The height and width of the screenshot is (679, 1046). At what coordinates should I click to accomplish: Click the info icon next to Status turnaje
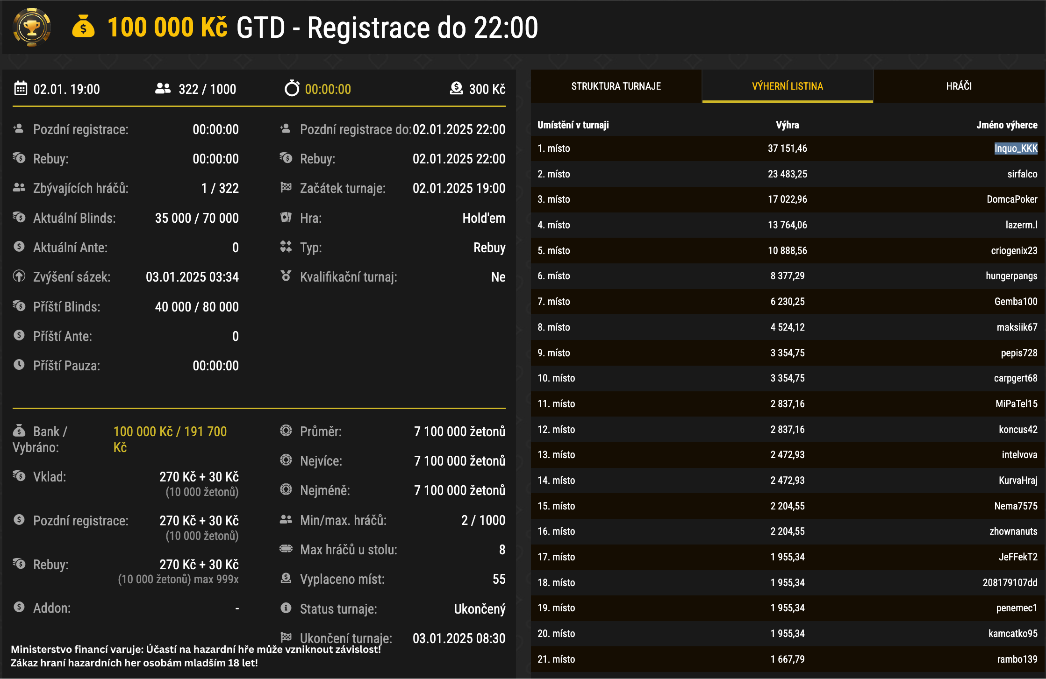286,608
